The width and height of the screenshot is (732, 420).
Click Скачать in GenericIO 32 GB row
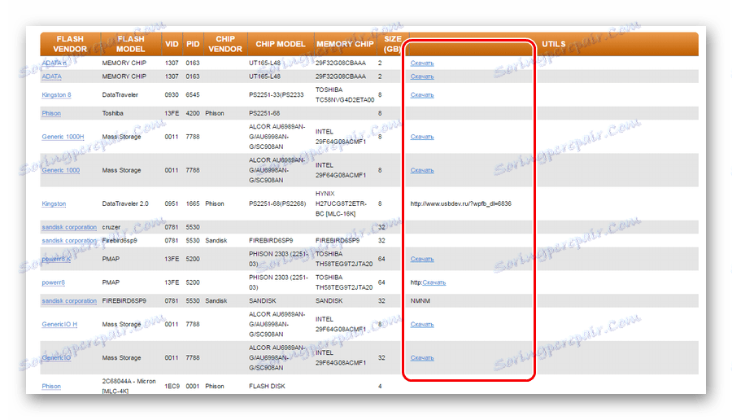click(x=422, y=358)
